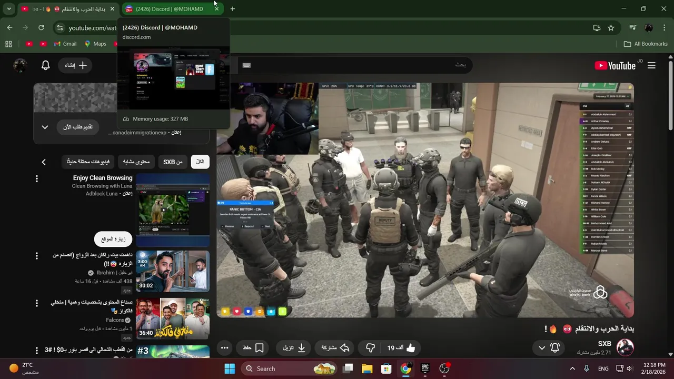Click the install app icon in address bar
Screen dimensions: 674x379
(x=597, y=28)
